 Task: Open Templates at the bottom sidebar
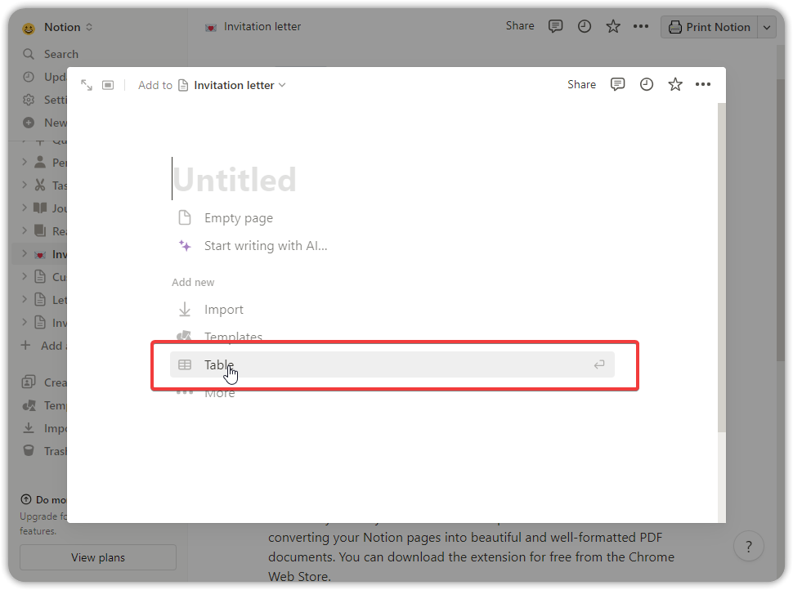pos(53,405)
